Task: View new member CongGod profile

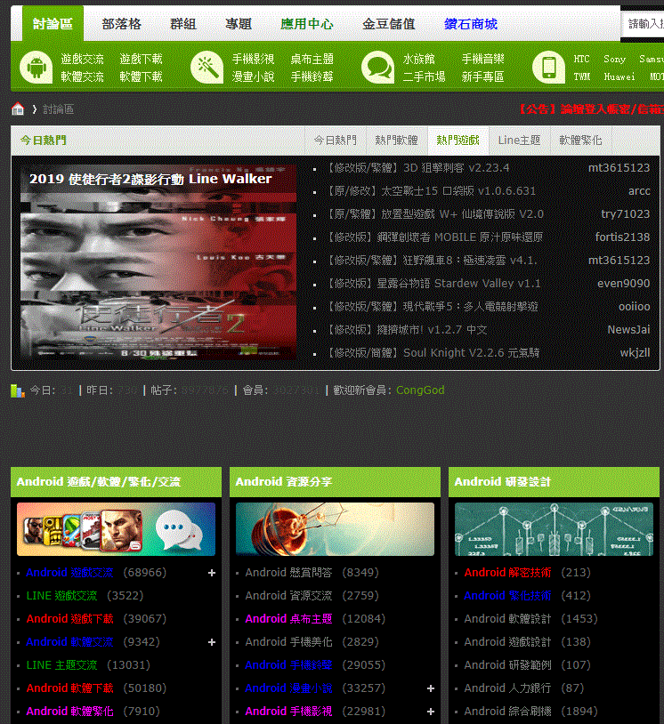Action: pyautogui.click(x=420, y=390)
